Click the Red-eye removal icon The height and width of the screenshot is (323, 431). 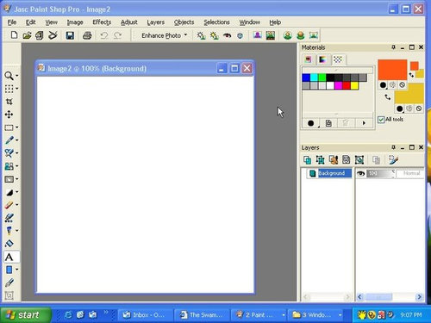tap(227, 35)
